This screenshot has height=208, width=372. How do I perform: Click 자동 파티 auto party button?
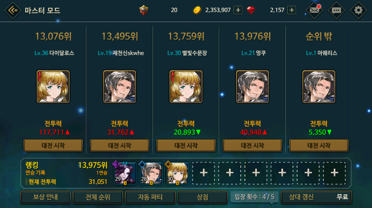150,197
